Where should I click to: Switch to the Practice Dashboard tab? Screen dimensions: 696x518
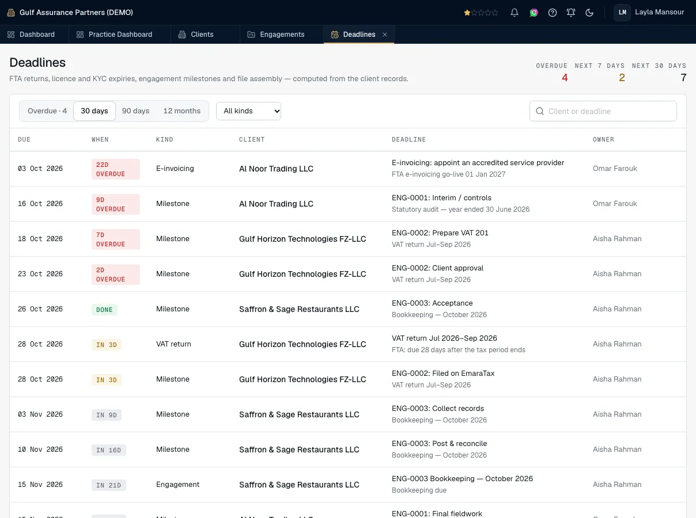(120, 35)
